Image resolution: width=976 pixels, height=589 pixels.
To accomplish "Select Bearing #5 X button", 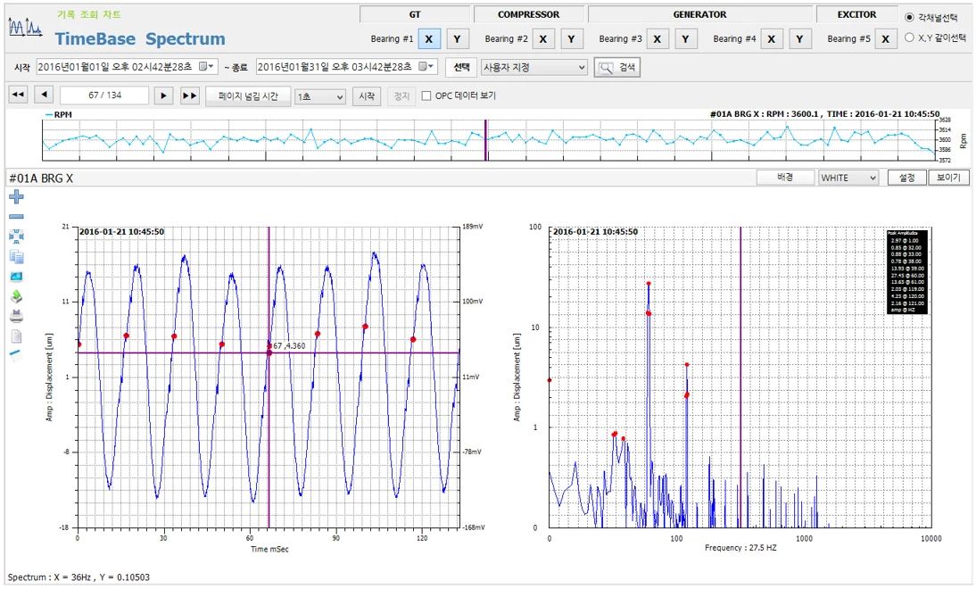I will pos(886,38).
